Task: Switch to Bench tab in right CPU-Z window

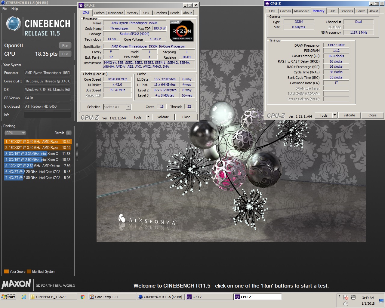Action: pos(361,11)
